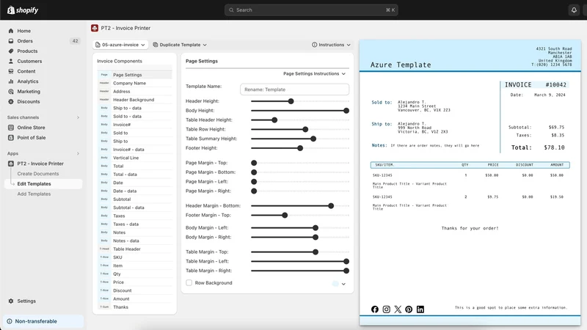Click the Instagram icon in invoice preview
The width and height of the screenshot is (587, 330).
point(387,309)
